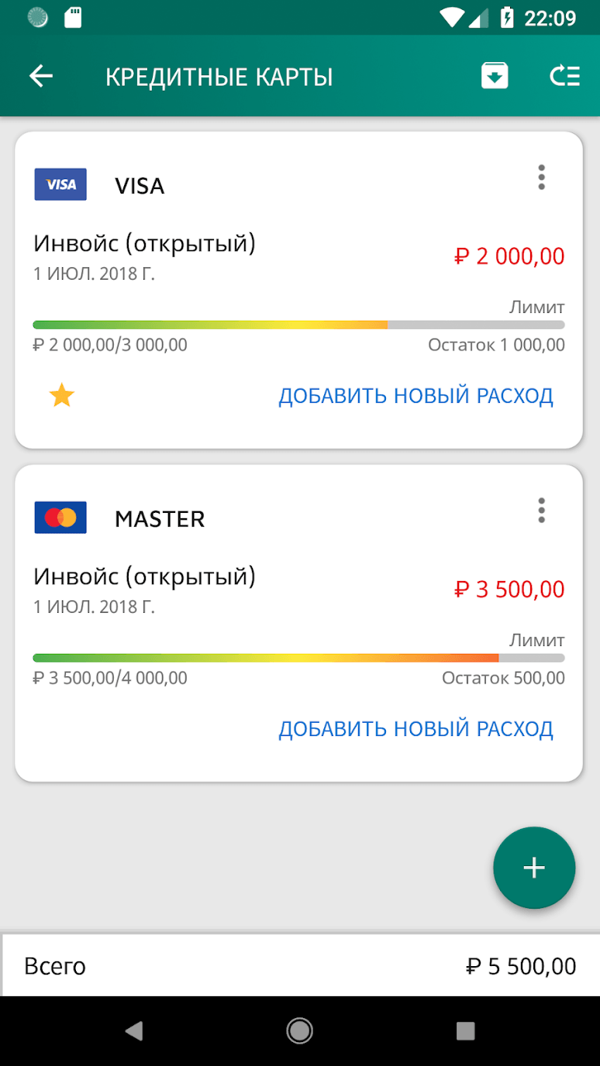
Task: Open the MASTER card three-dot menu
Action: [541, 511]
